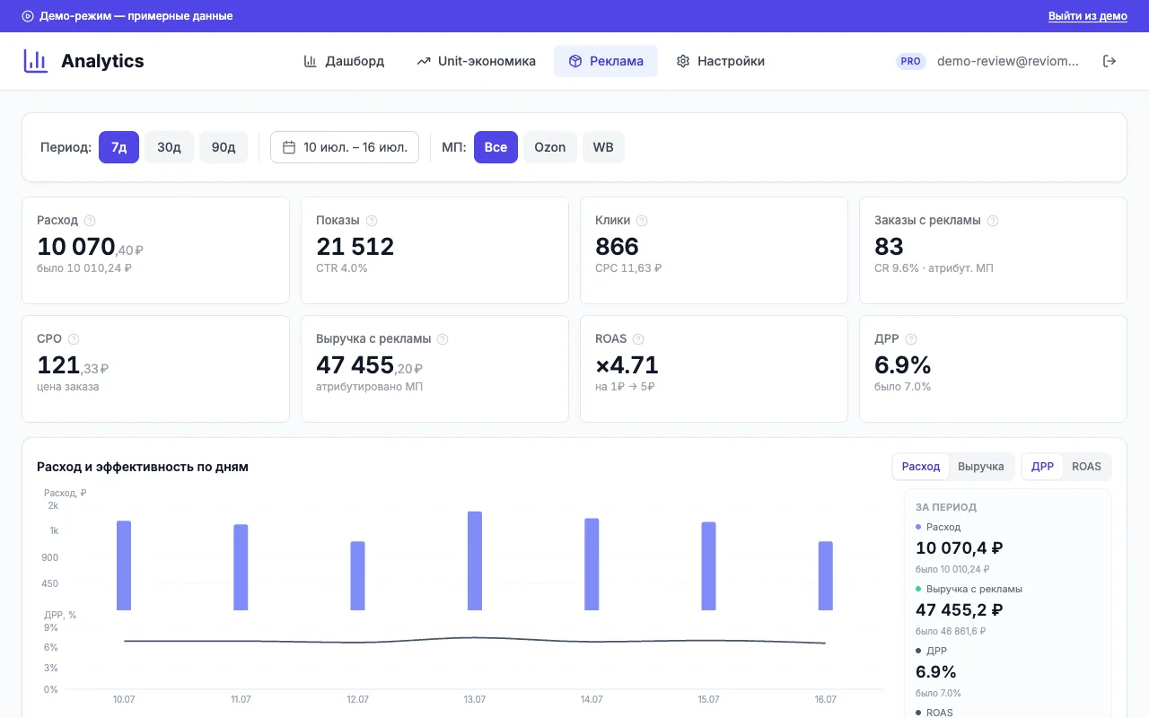The width and height of the screenshot is (1149, 718).
Task: Click help icon next to ROAS
Action: tap(638, 339)
